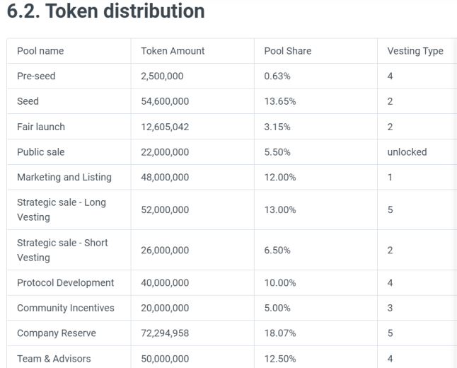
Task: Select the 'Pool name' column header
Action: 40,51
